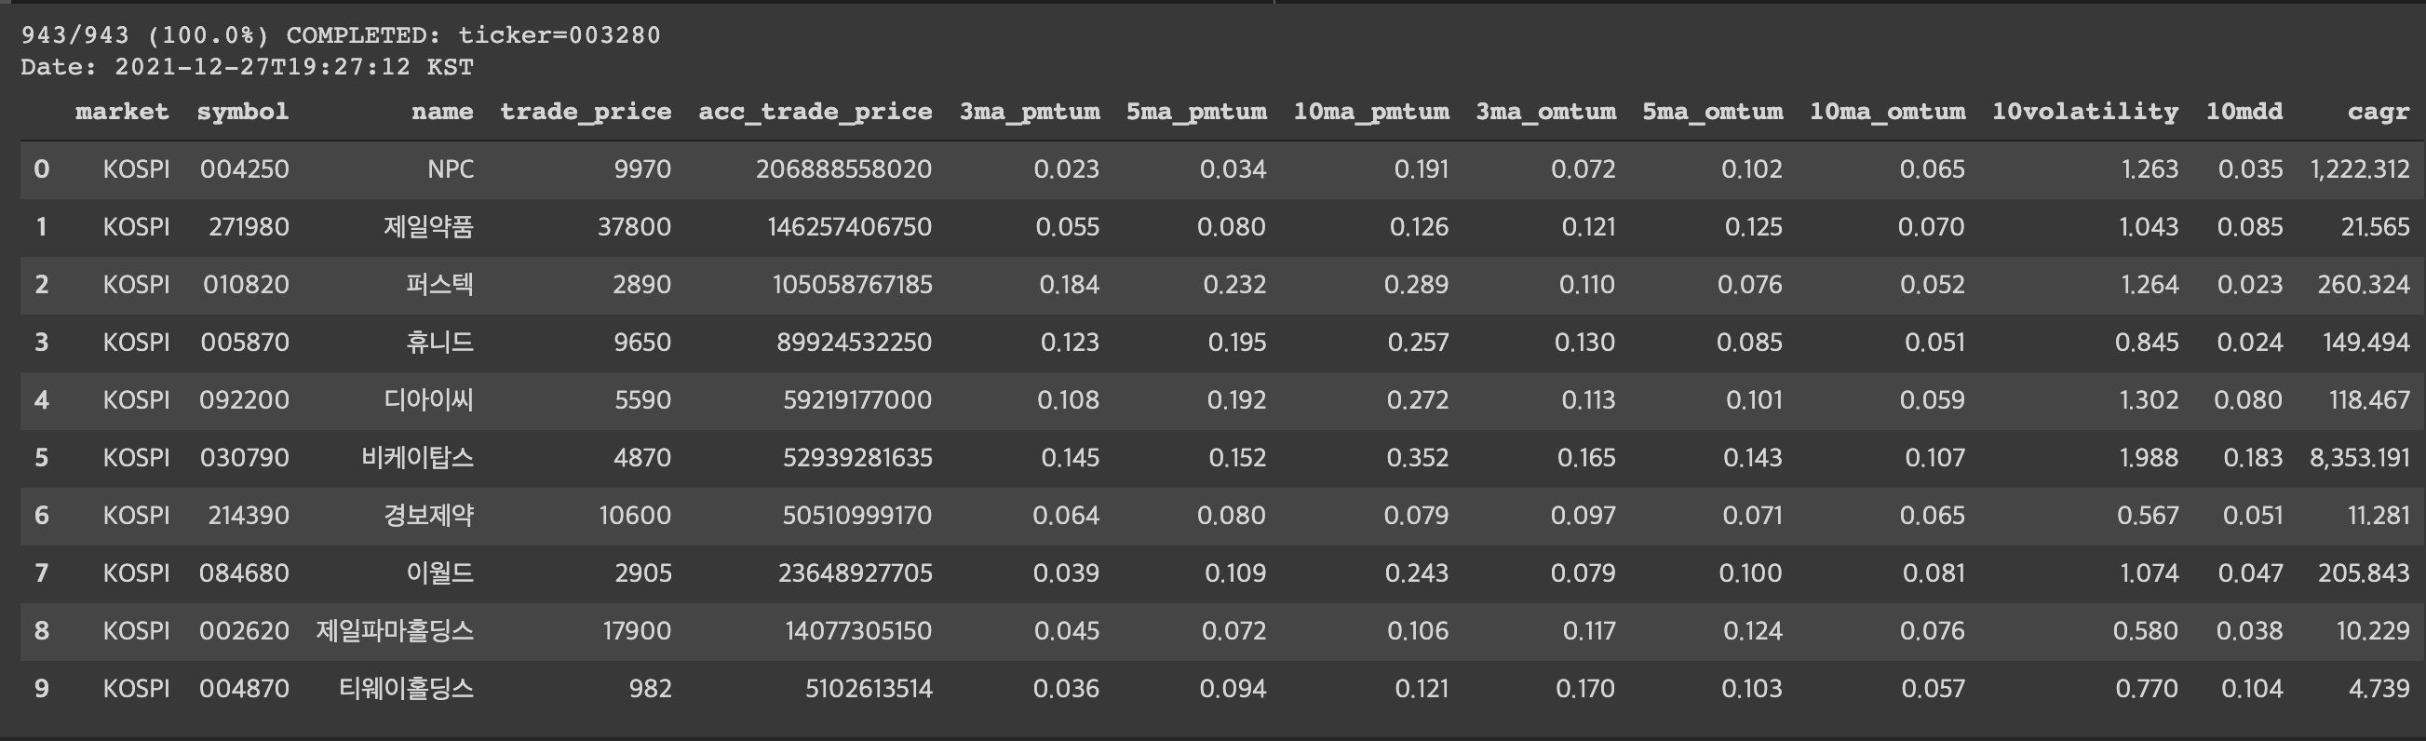Click 10volatility value '1.988'
This screenshot has height=741, width=2426.
pos(2150,458)
